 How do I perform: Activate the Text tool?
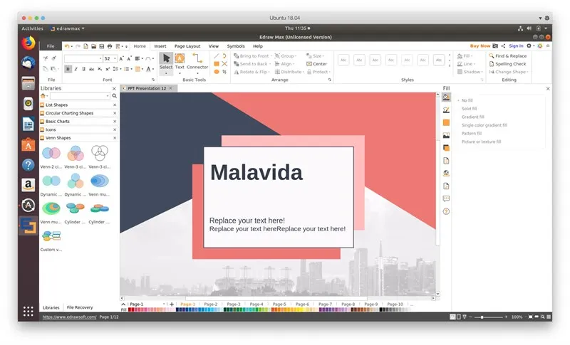click(180, 60)
